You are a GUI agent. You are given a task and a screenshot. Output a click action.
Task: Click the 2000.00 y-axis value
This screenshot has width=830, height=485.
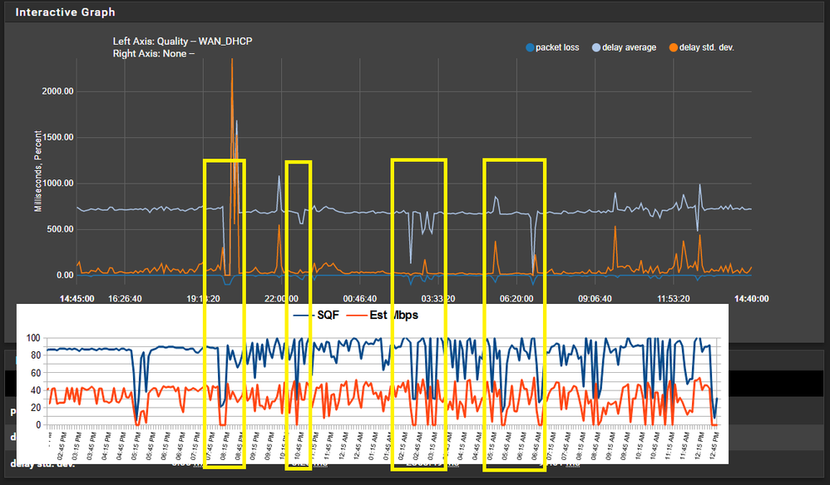[x=59, y=91]
